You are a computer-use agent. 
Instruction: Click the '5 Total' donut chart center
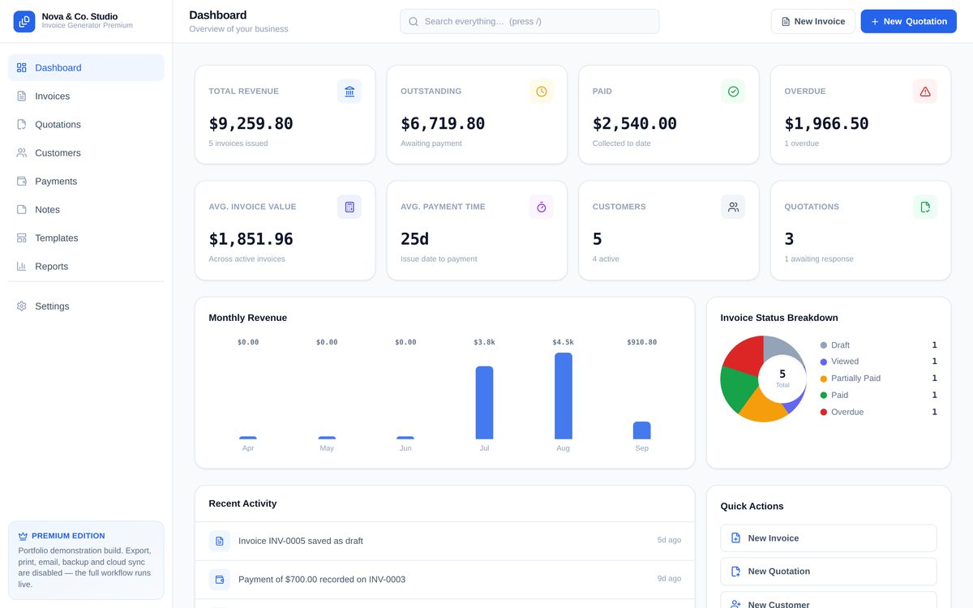(782, 379)
